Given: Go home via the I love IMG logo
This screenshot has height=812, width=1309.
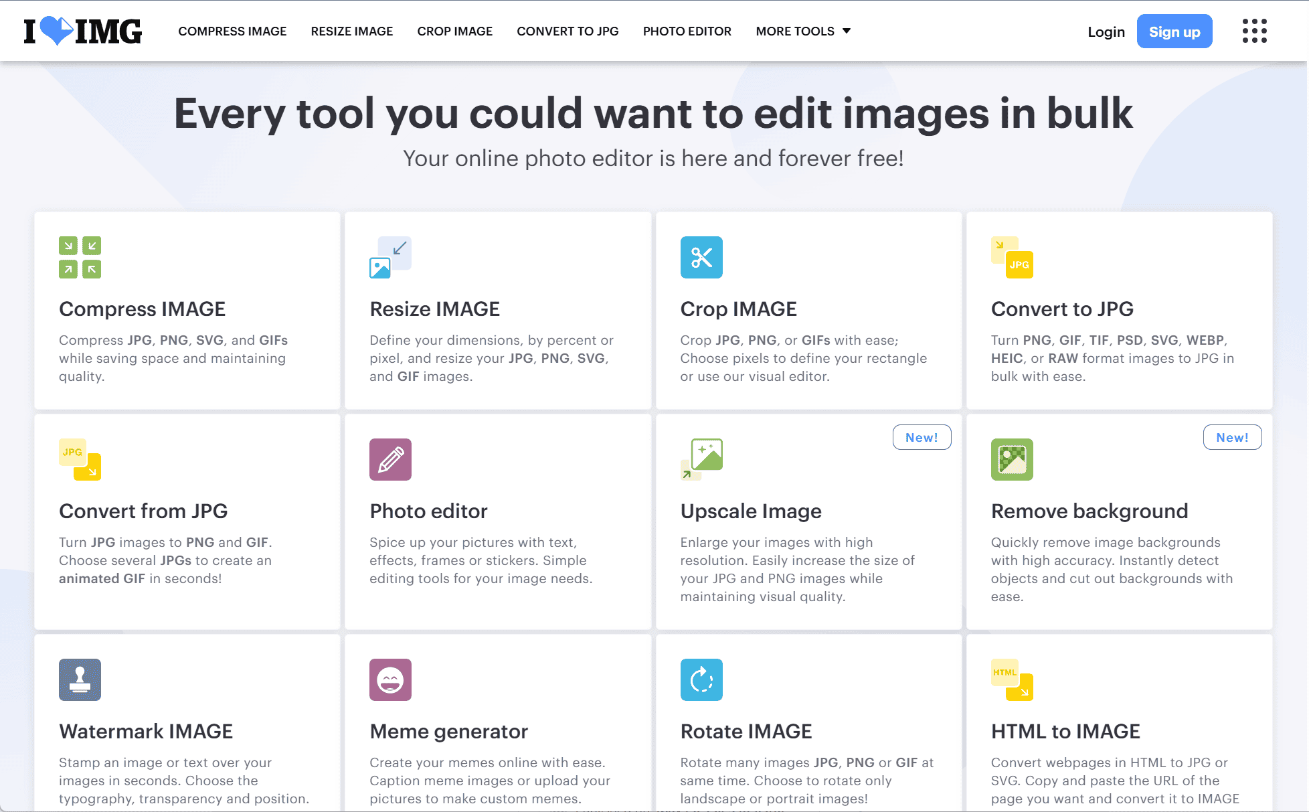Looking at the screenshot, I should (x=82, y=31).
